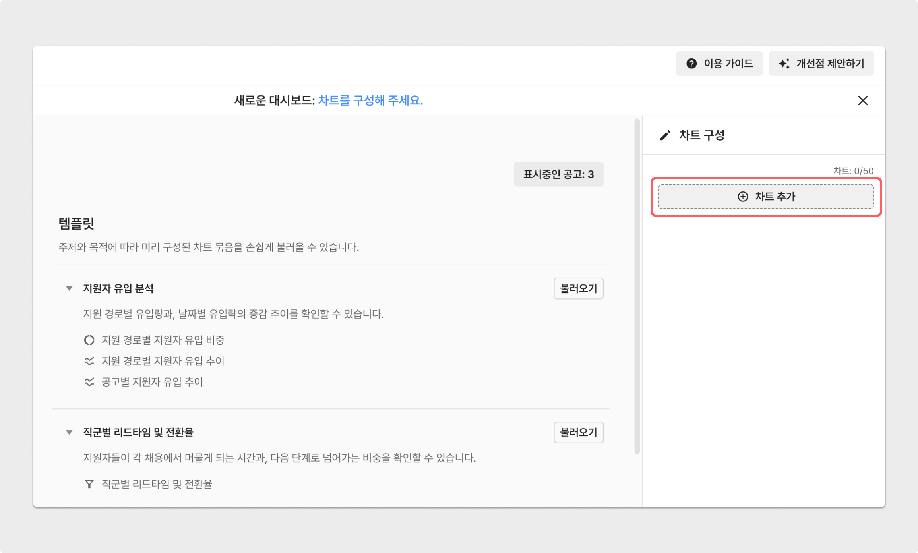This screenshot has width=918, height=553.
Task: Close the new dashboard panel with X
Action: tap(863, 101)
